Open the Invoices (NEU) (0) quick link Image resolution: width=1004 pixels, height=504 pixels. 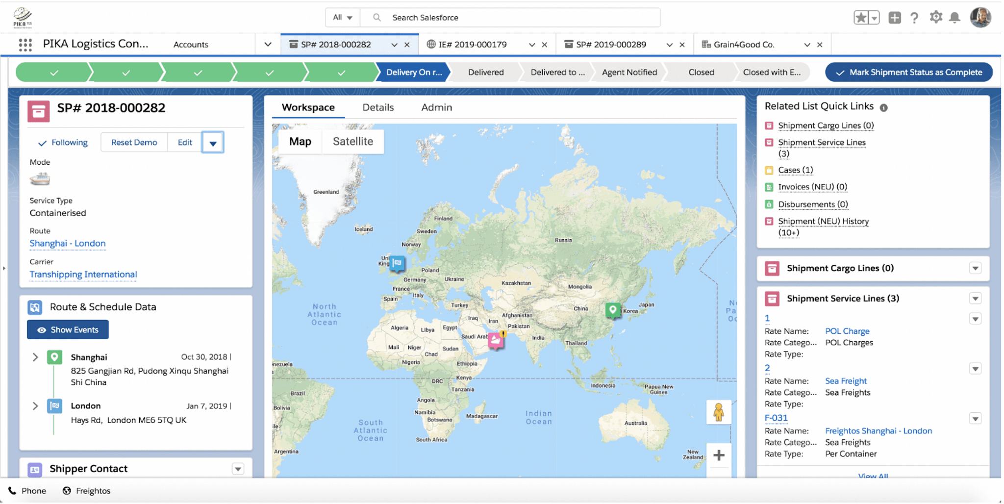tap(812, 187)
